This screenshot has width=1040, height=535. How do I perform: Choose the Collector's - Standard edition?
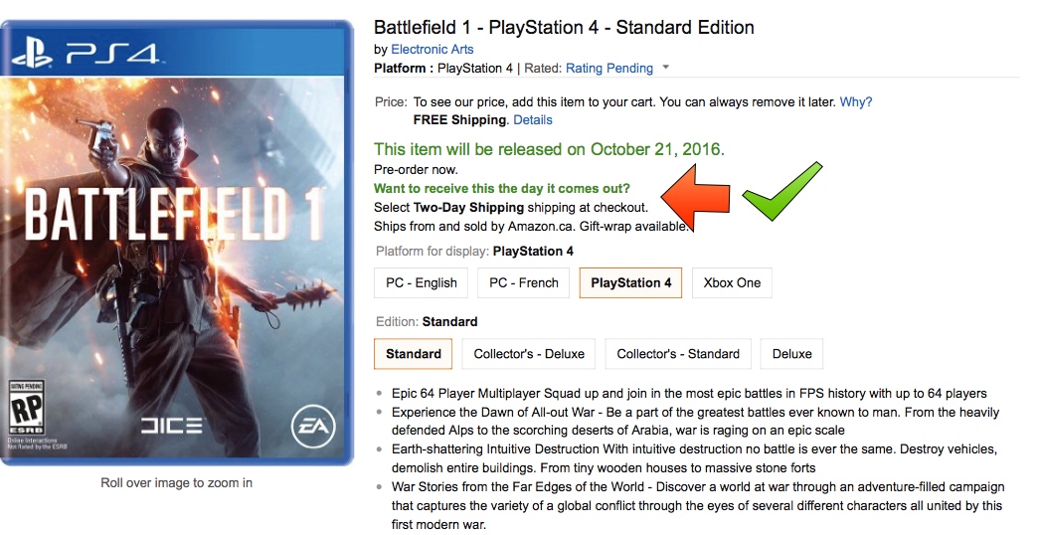pos(678,354)
